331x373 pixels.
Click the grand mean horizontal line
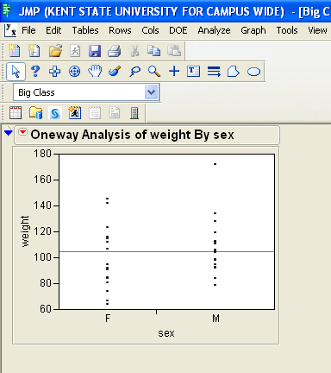(x=166, y=252)
